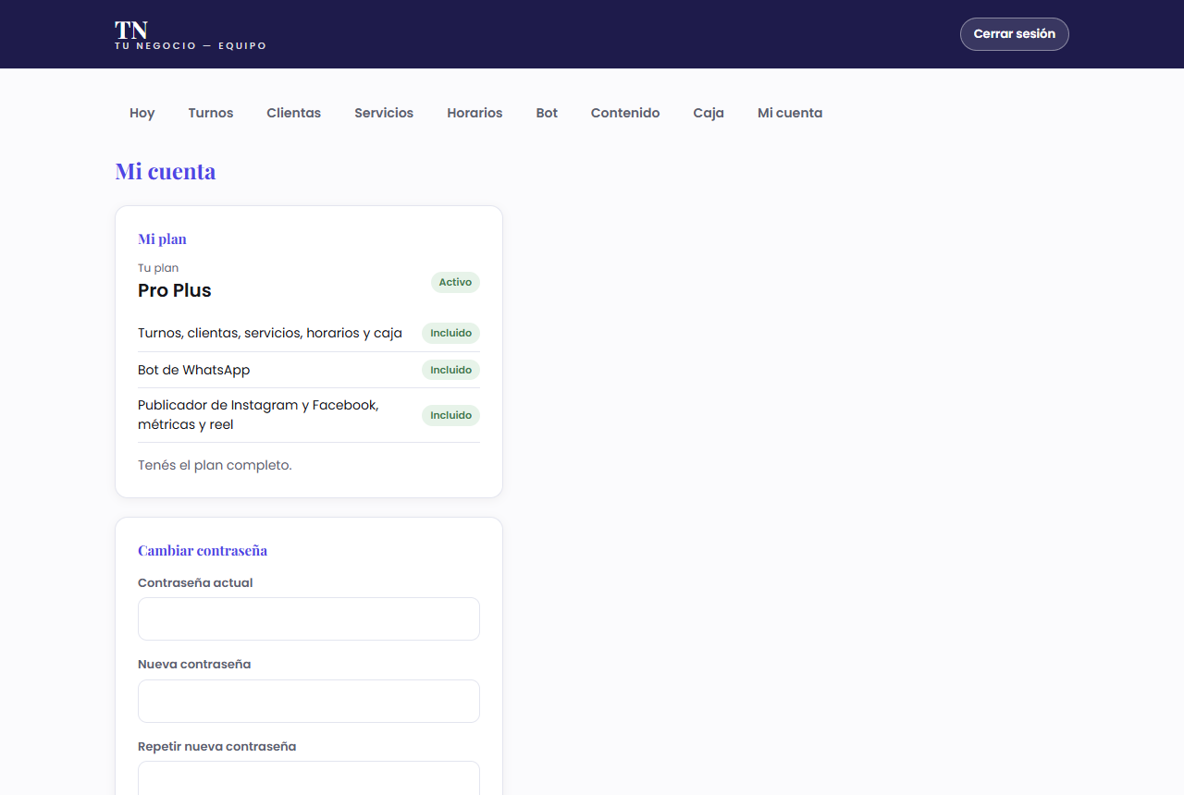
Task: Switch to the Clientas tab
Action: click(294, 113)
